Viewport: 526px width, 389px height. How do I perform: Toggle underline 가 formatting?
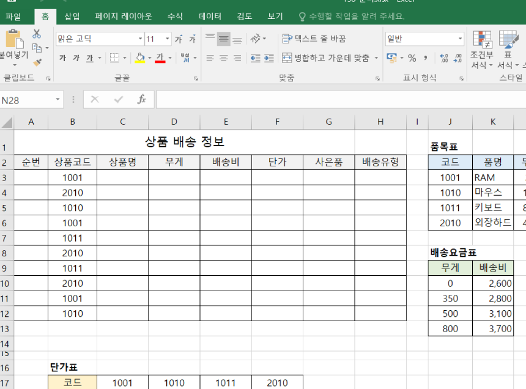pyautogui.click(x=89, y=58)
